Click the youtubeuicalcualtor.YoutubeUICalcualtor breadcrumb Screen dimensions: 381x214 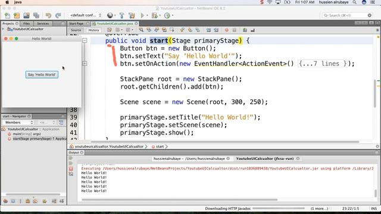pos(109,147)
